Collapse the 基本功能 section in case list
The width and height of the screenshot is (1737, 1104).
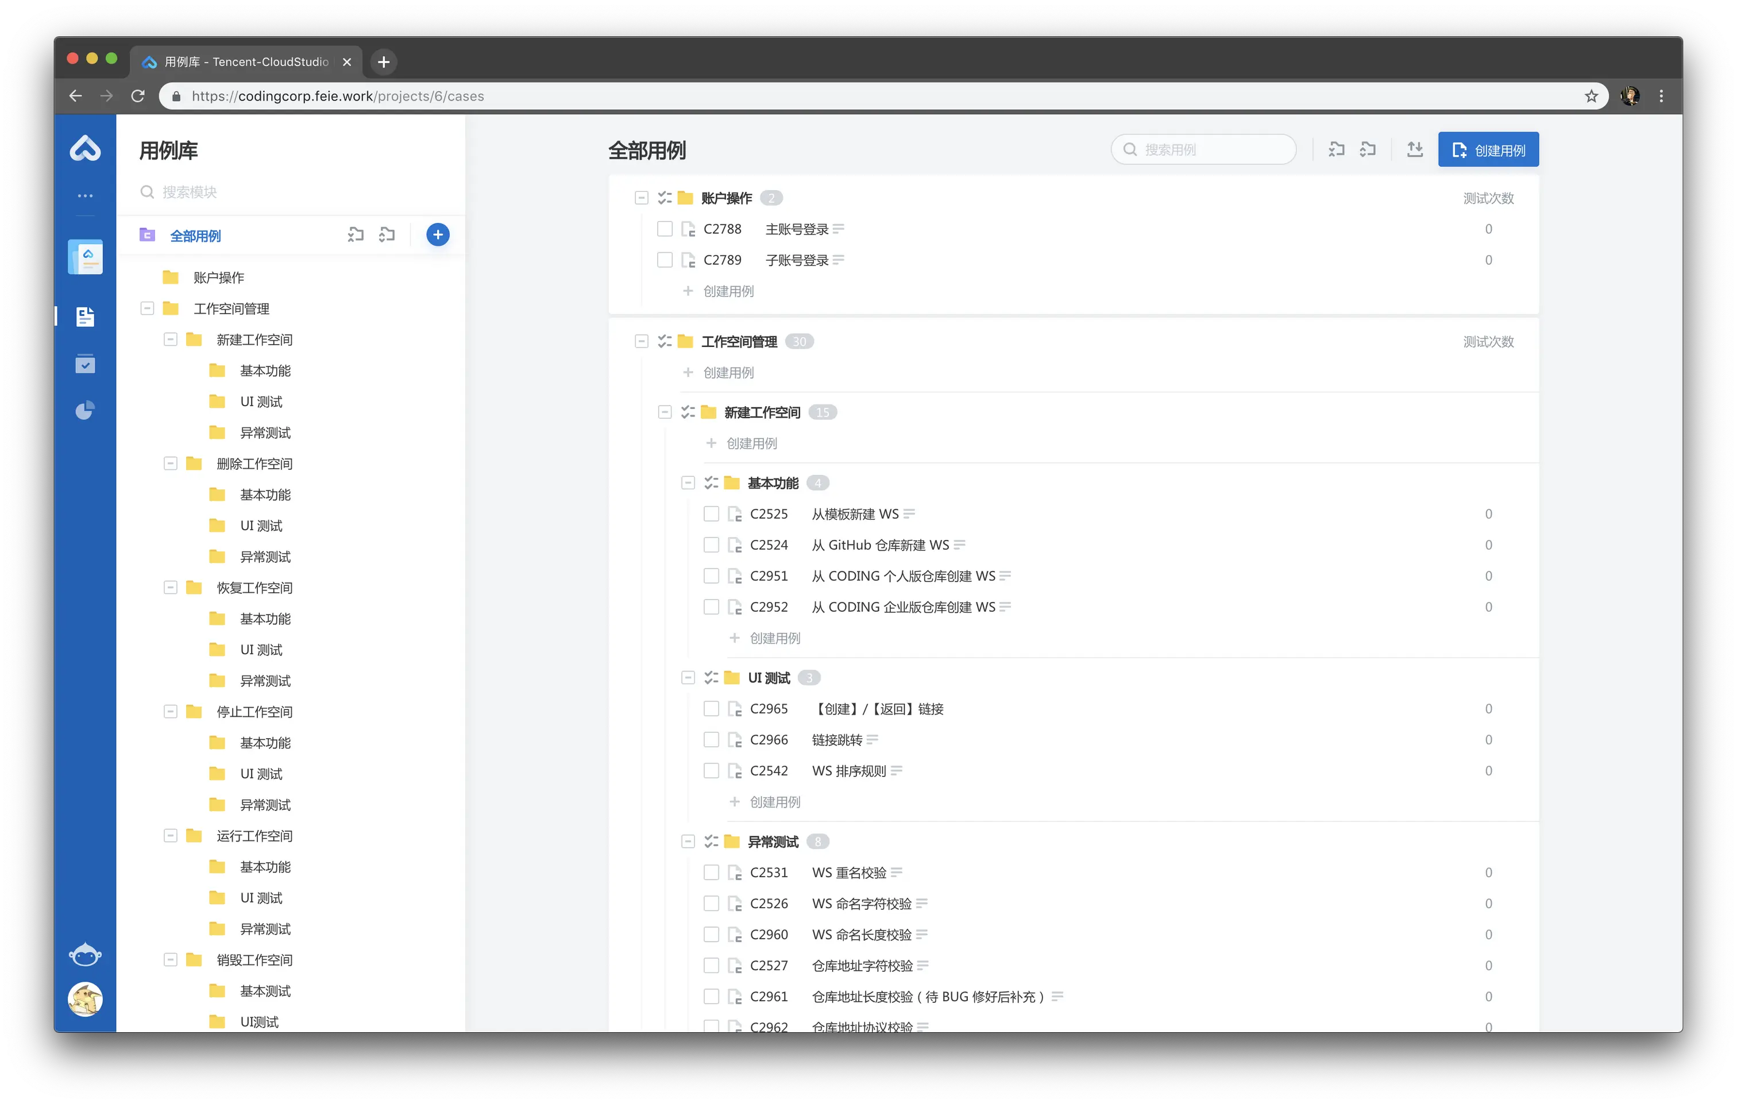pyautogui.click(x=688, y=482)
